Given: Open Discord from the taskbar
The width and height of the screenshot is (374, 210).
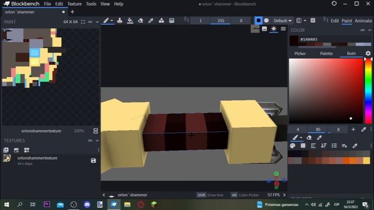Looking at the screenshot, I should tap(87, 205).
